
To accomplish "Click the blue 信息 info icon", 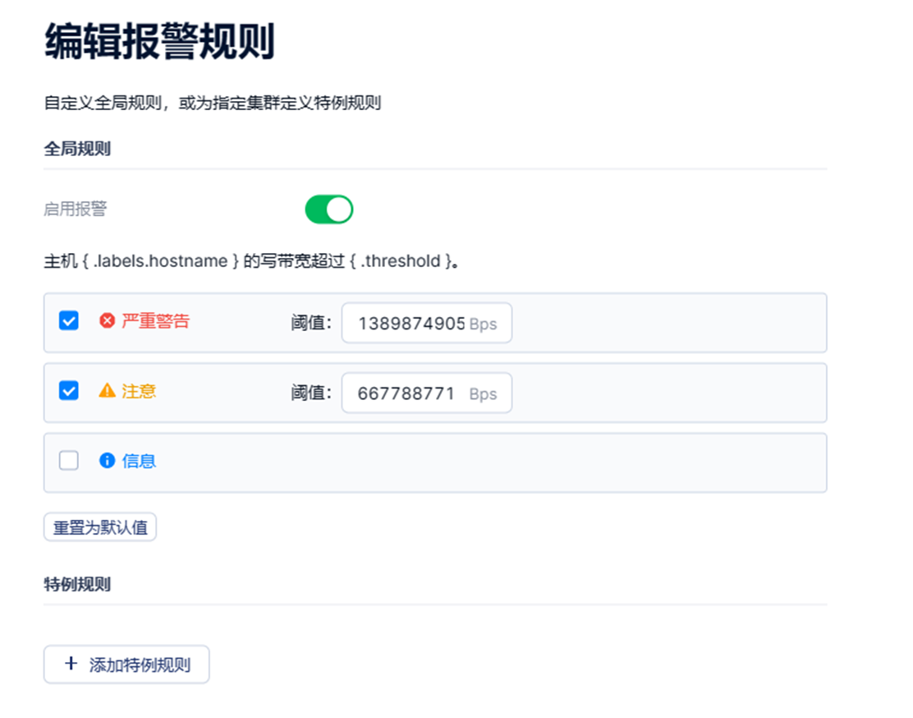I will point(107,460).
